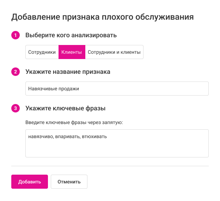Cancel with the Отменить button

[69, 182]
